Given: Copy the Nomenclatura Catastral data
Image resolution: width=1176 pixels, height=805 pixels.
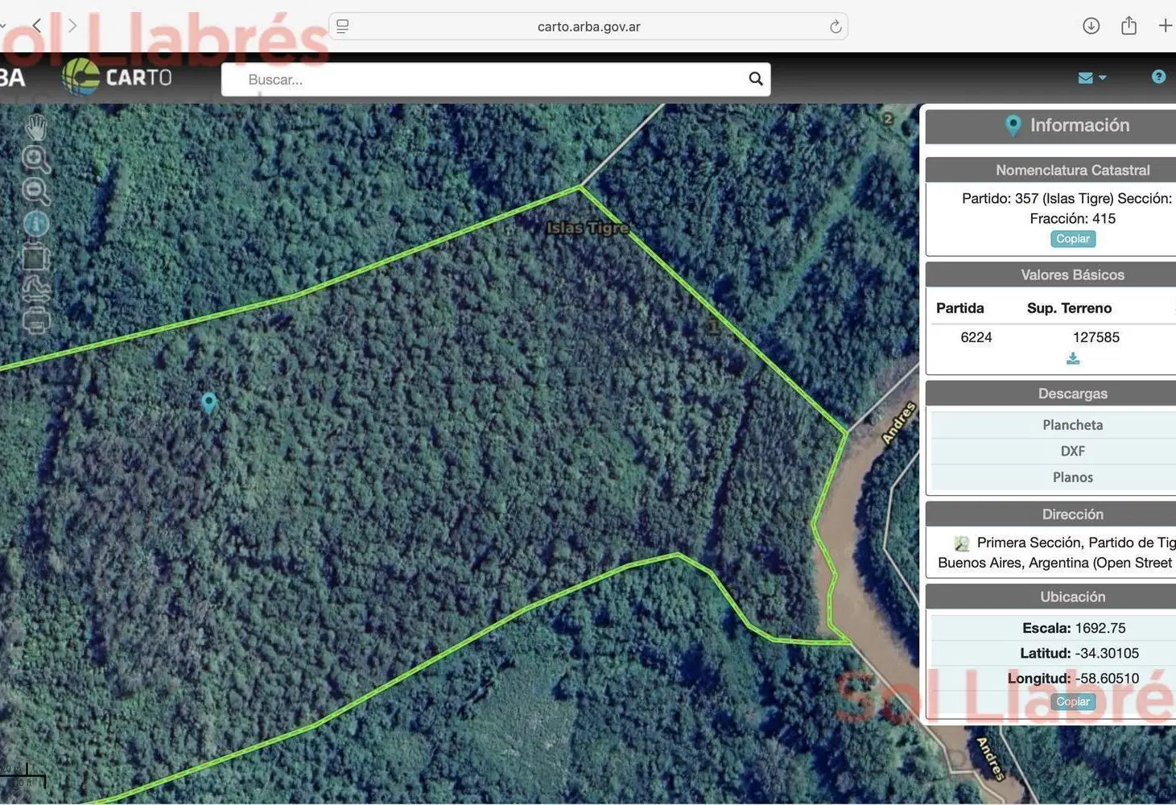Looking at the screenshot, I should coord(1073,239).
